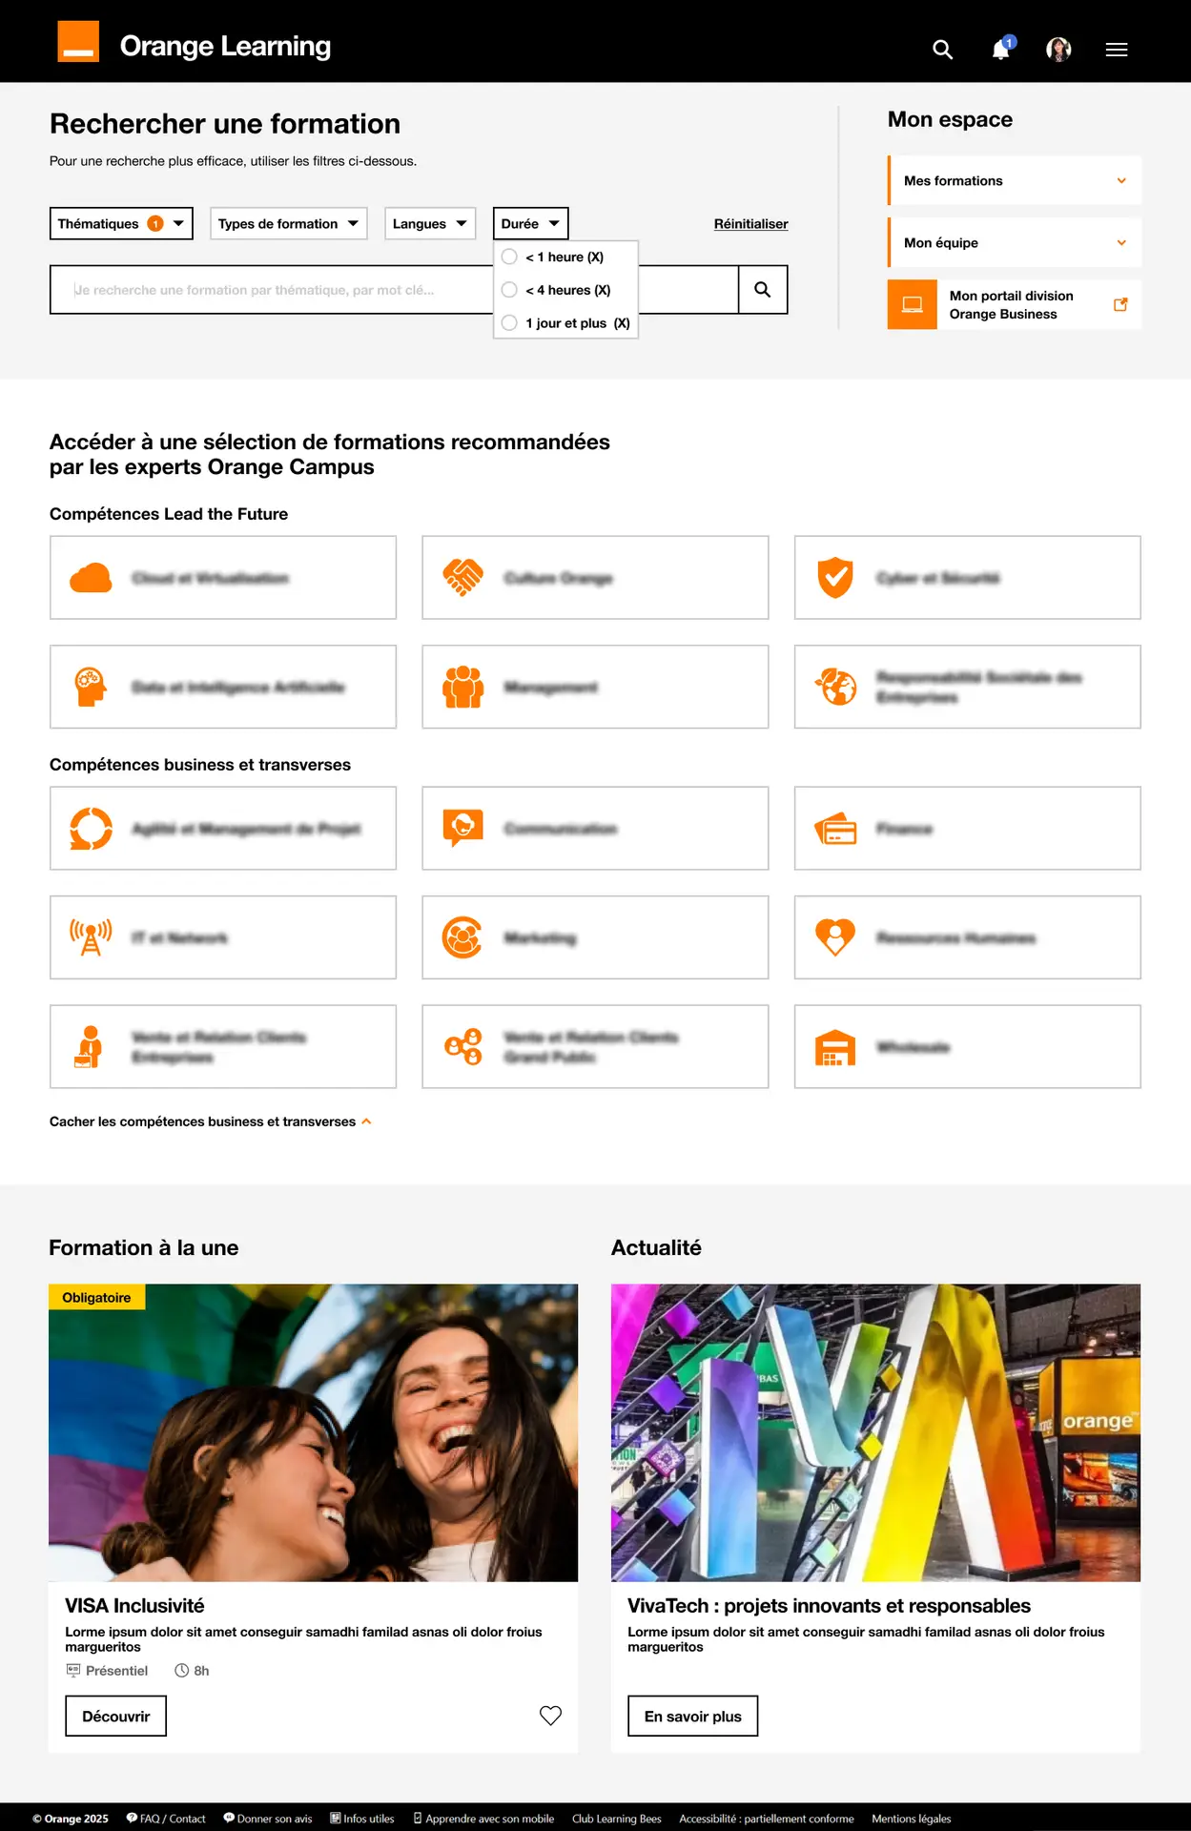Click the antenna tower icon tile

pyautogui.click(x=223, y=937)
